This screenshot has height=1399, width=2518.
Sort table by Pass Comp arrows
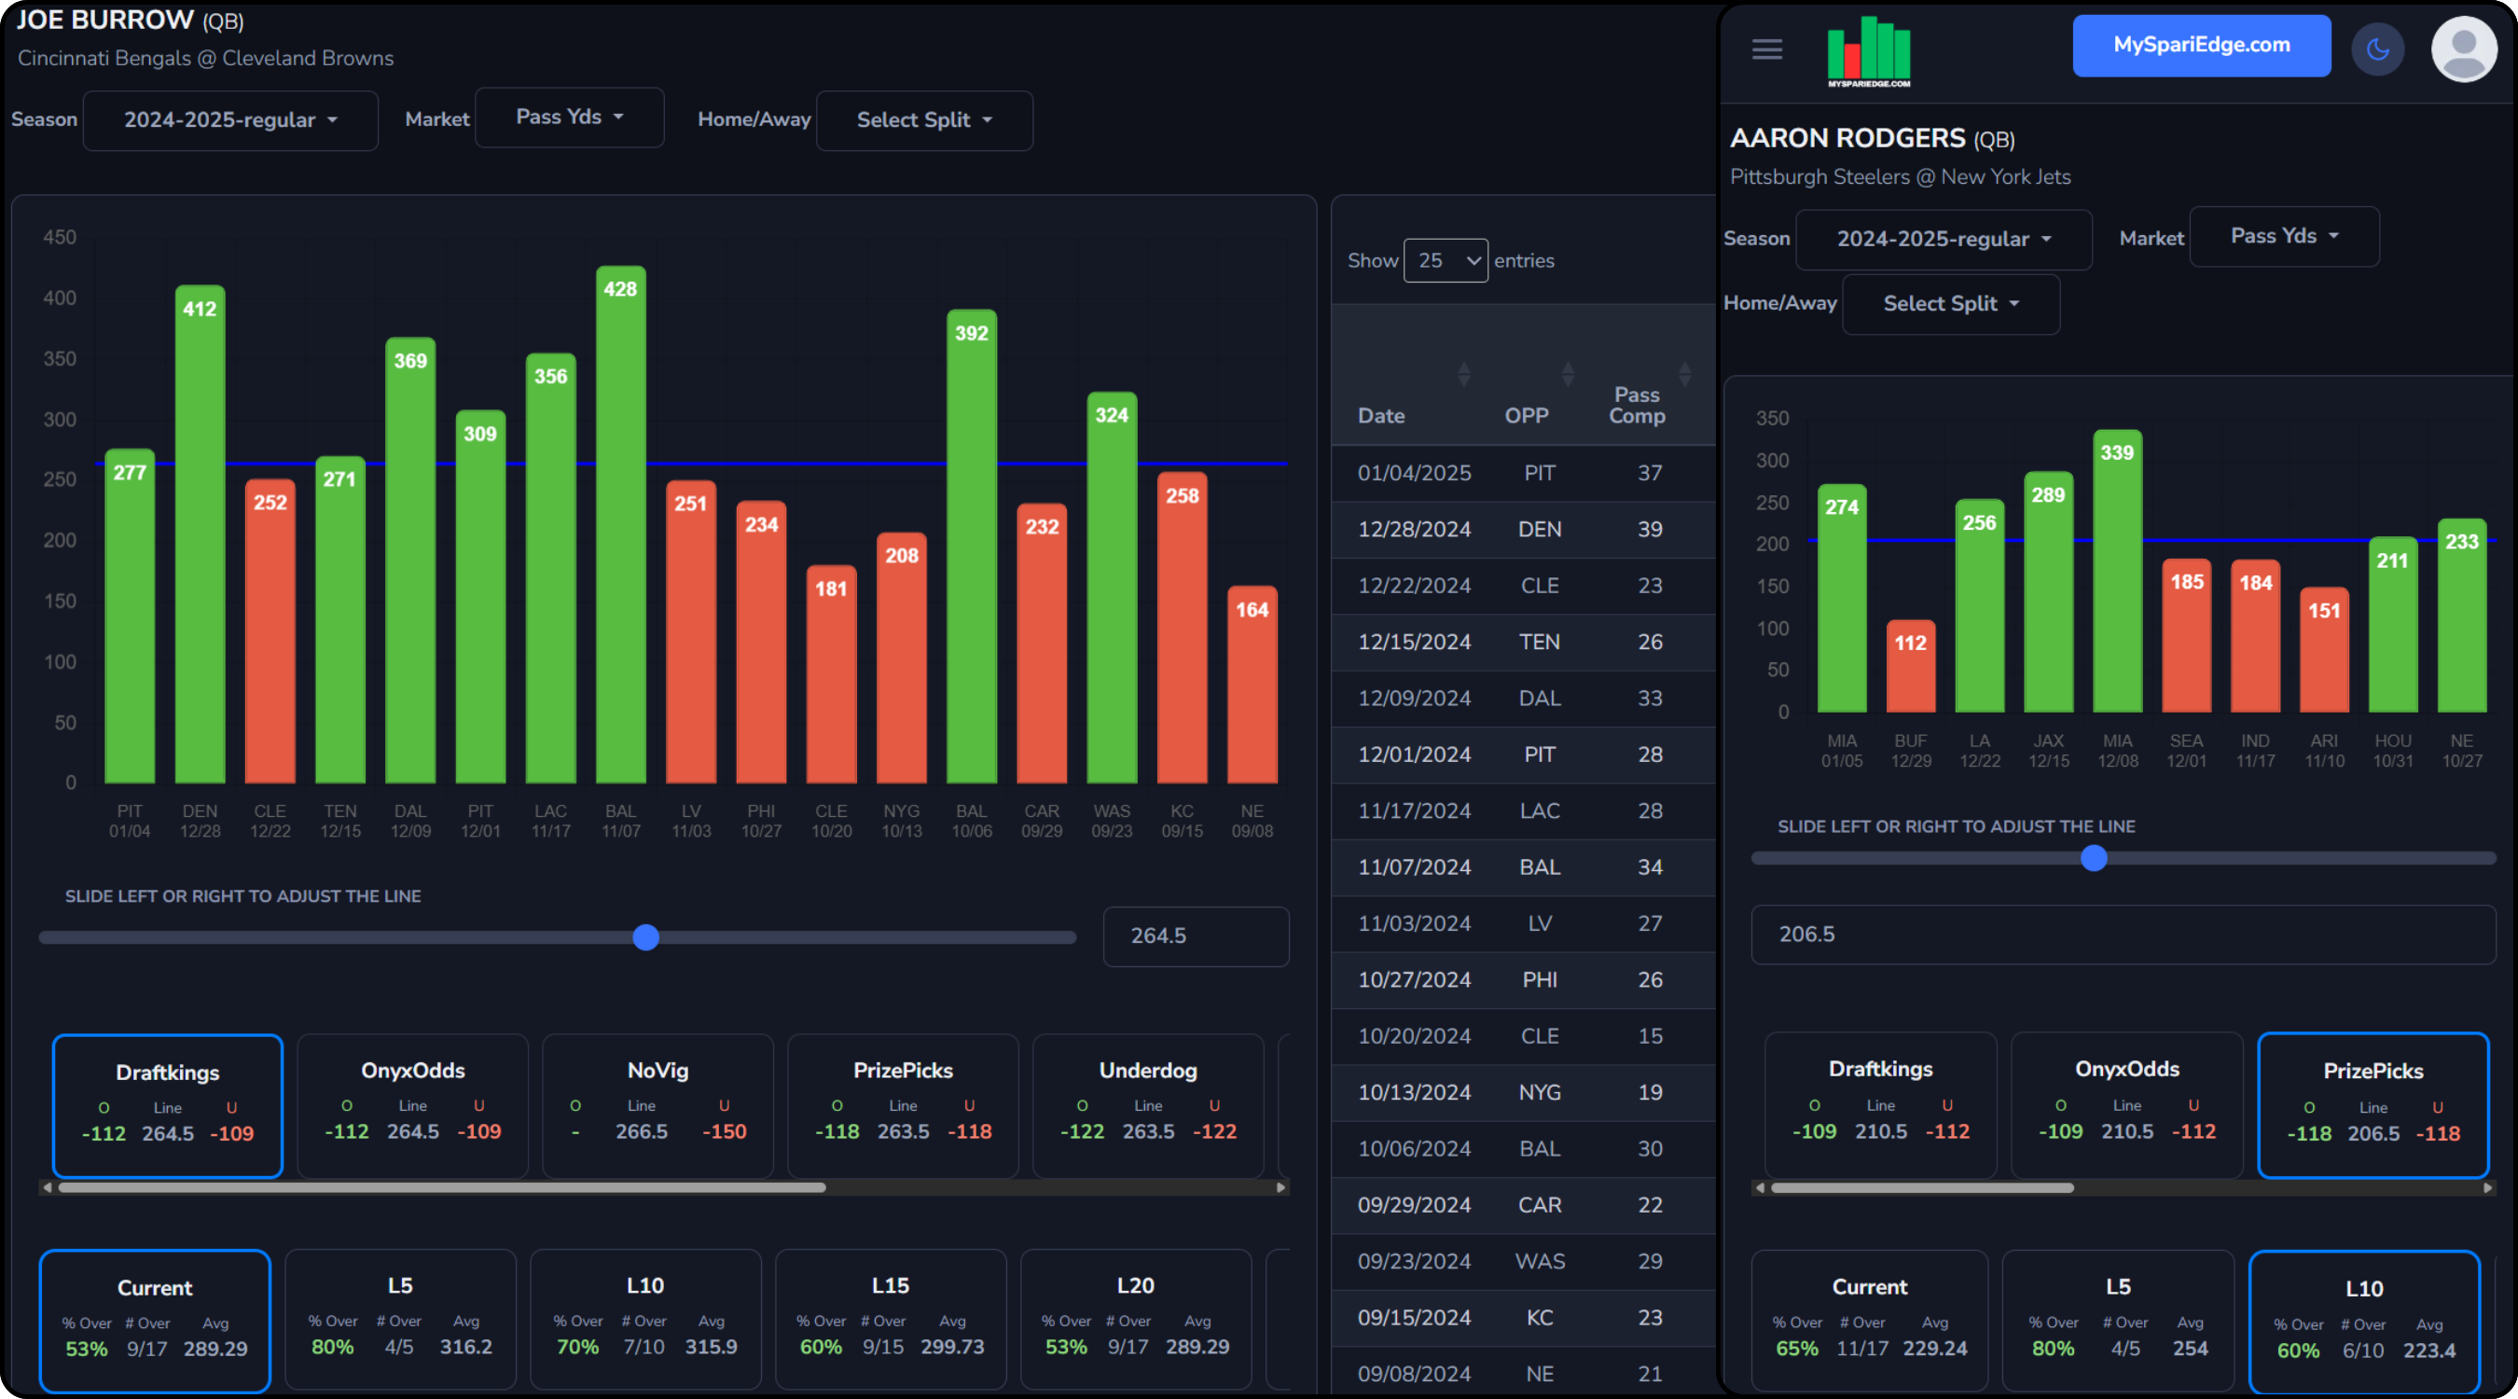coord(1684,373)
